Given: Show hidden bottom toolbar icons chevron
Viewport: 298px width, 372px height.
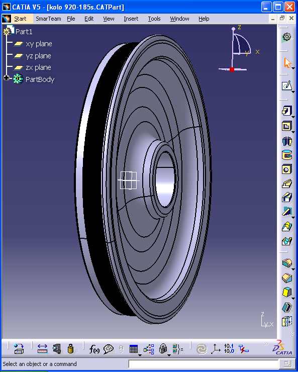Looking at the screenshot, I should [x=266, y=344].
